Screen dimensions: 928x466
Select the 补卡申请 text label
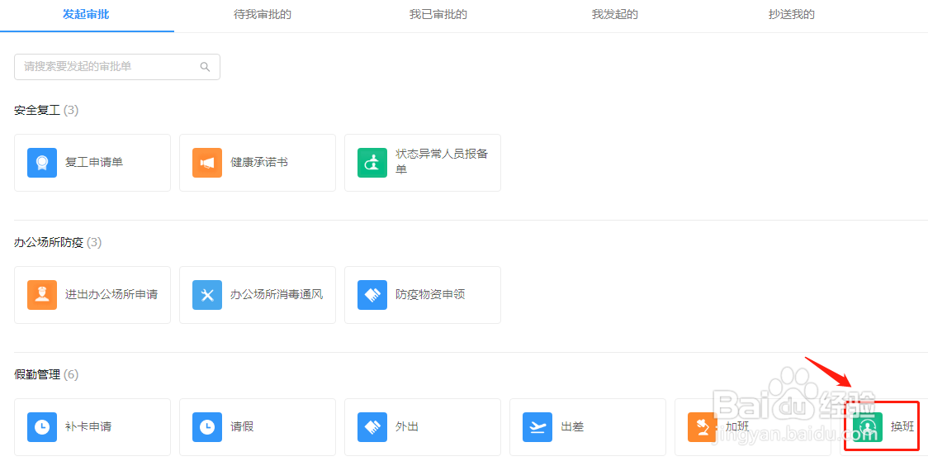tap(88, 426)
